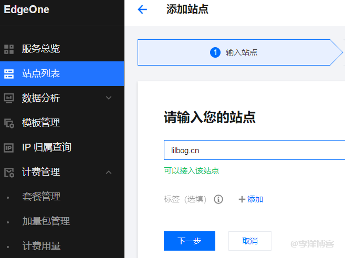Go to 加量包管理 submenu item

[46, 221]
